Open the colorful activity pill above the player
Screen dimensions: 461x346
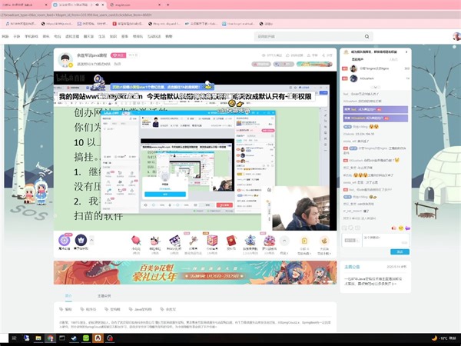point(314,64)
